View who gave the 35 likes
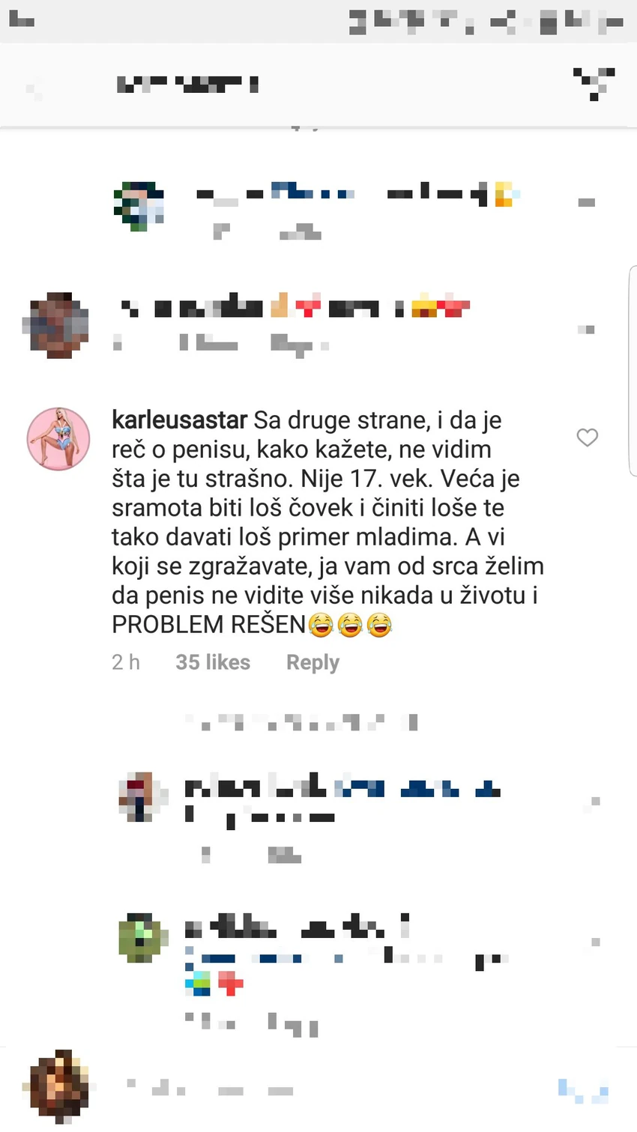The height and width of the screenshot is (1132, 637). (213, 662)
